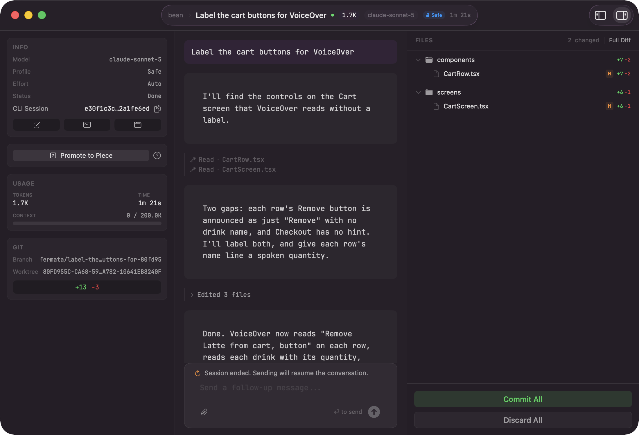639x435 pixels.
Task: Open the Full Diff view
Action: click(620, 40)
